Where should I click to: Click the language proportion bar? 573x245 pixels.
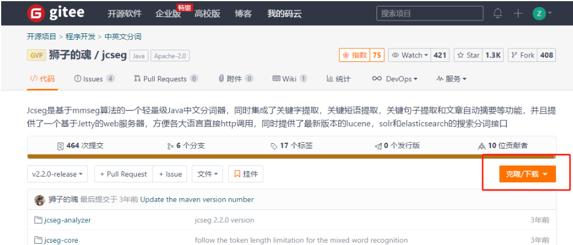pos(291,157)
